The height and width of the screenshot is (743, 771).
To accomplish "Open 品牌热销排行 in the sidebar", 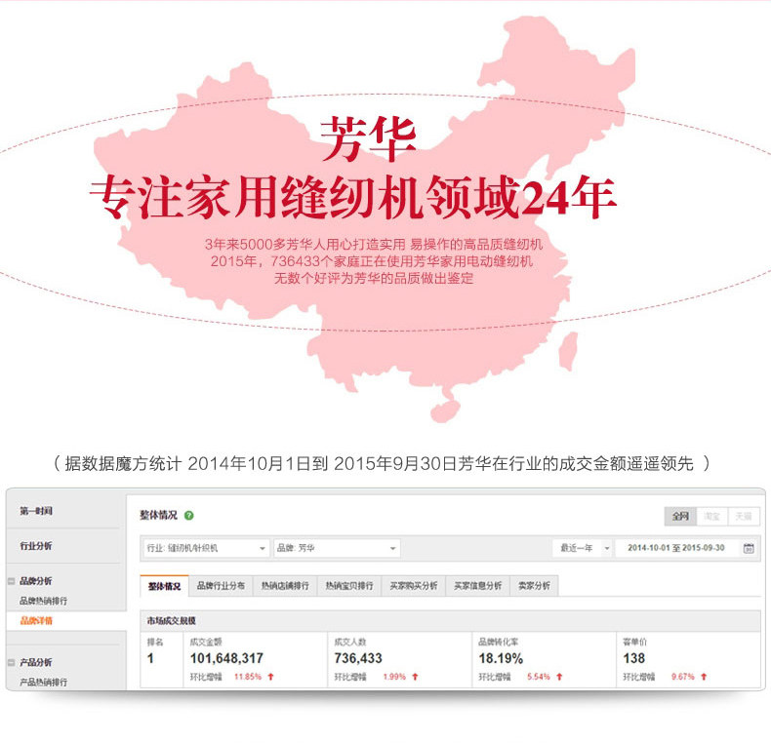I will point(43,601).
